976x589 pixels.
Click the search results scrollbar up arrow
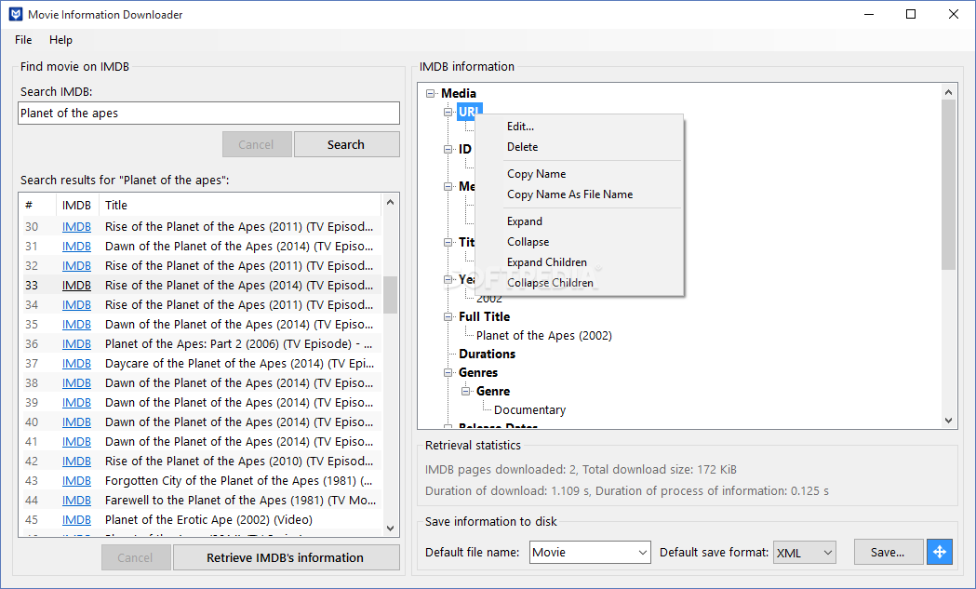[x=390, y=202]
